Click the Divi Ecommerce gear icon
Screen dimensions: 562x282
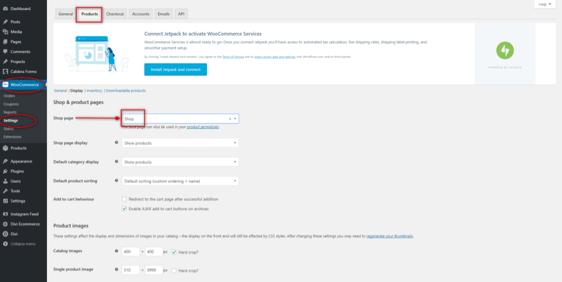point(6,224)
